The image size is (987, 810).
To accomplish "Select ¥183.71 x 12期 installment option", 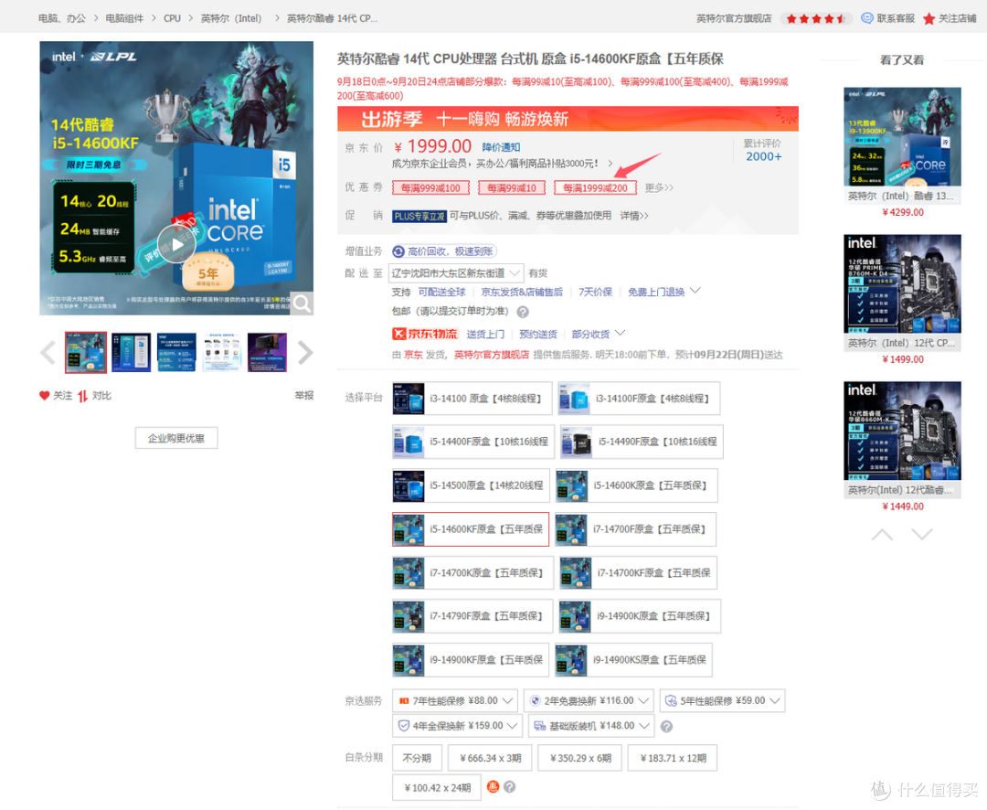I will click(x=673, y=758).
